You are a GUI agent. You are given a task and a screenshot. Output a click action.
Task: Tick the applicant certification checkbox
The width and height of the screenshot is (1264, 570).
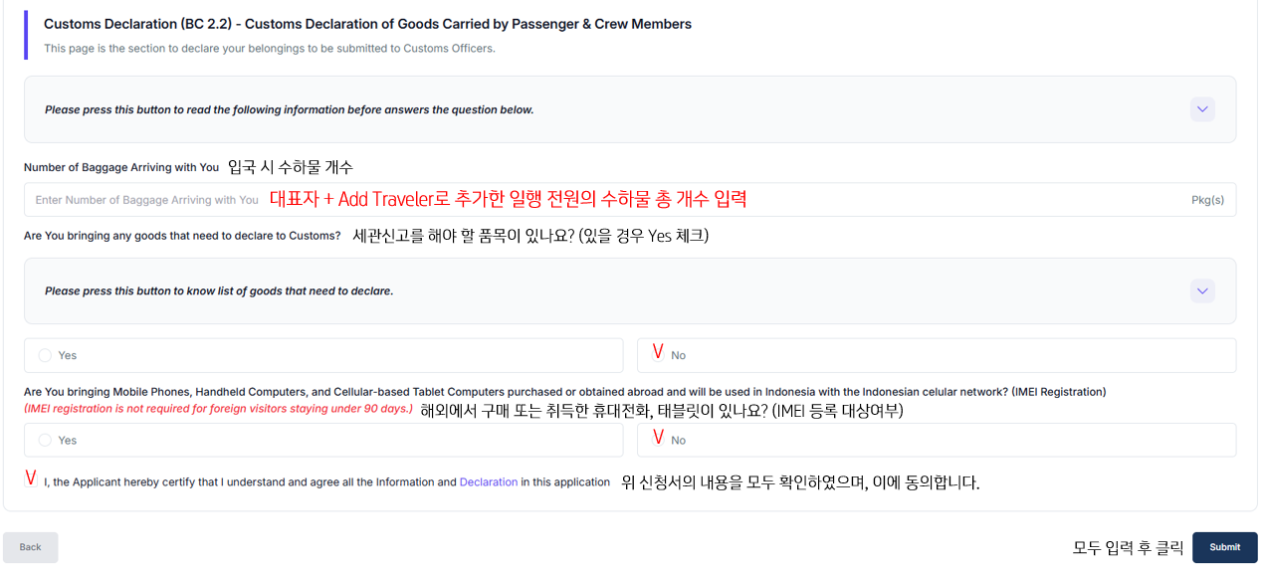click(x=32, y=480)
